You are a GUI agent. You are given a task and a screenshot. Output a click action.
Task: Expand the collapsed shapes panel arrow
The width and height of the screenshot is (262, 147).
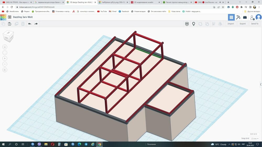(260, 84)
